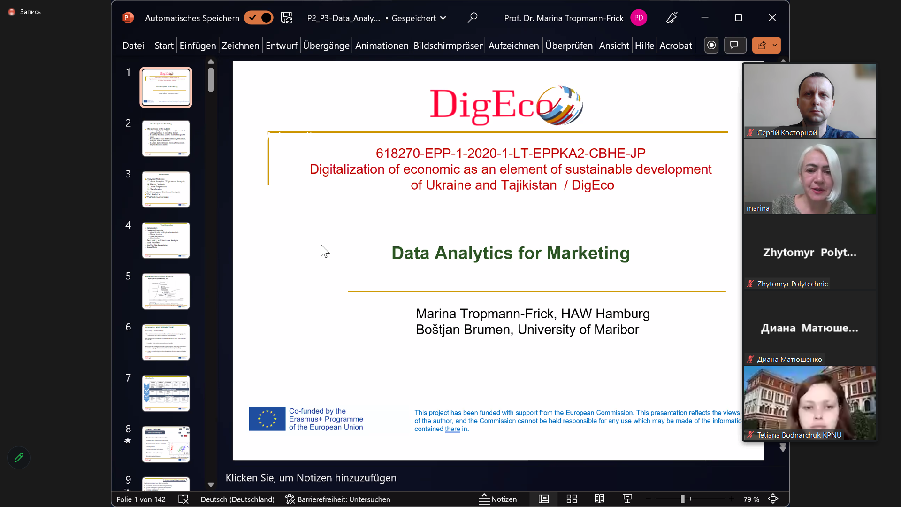Switch to Reading view icon
901x507 pixels.
(x=599, y=499)
